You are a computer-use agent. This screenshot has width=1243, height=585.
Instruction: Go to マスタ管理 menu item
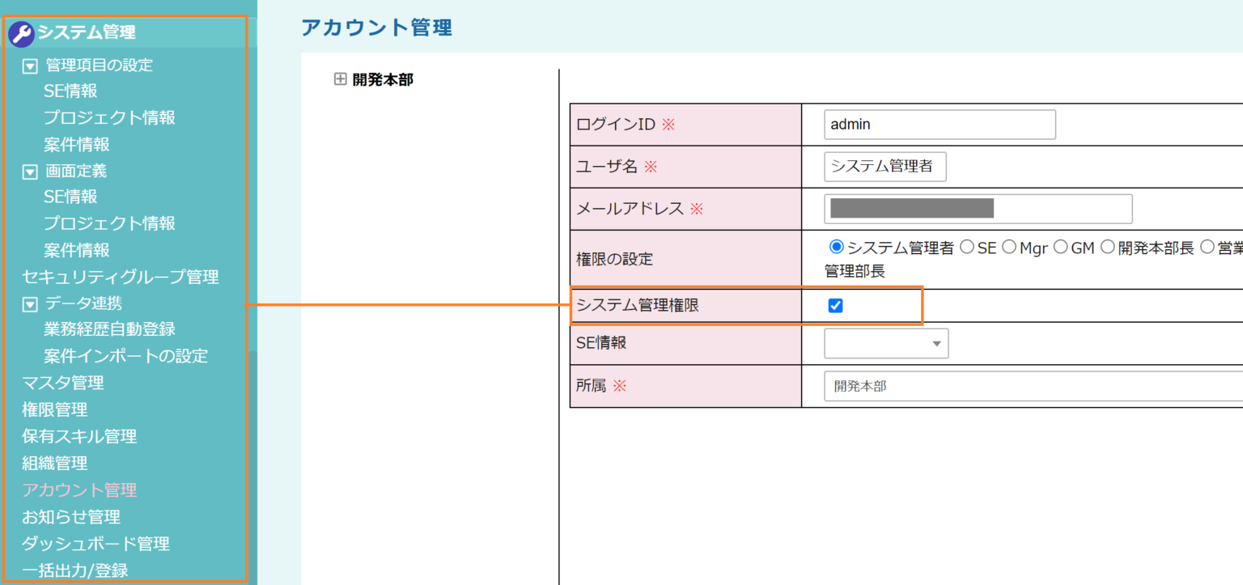[62, 383]
